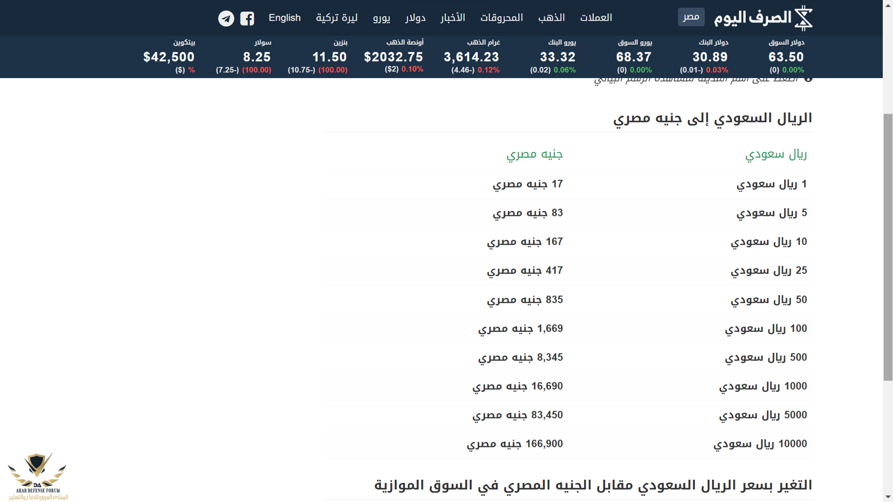Click the site logo الصرف اليوم

click(763, 18)
